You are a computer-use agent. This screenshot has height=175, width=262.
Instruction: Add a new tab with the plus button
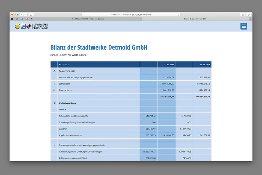click(x=251, y=19)
